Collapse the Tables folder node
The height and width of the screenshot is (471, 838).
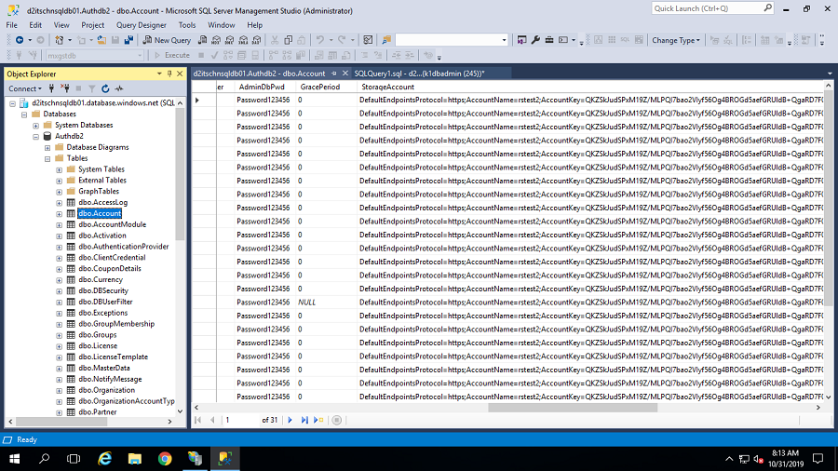click(x=47, y=158)
